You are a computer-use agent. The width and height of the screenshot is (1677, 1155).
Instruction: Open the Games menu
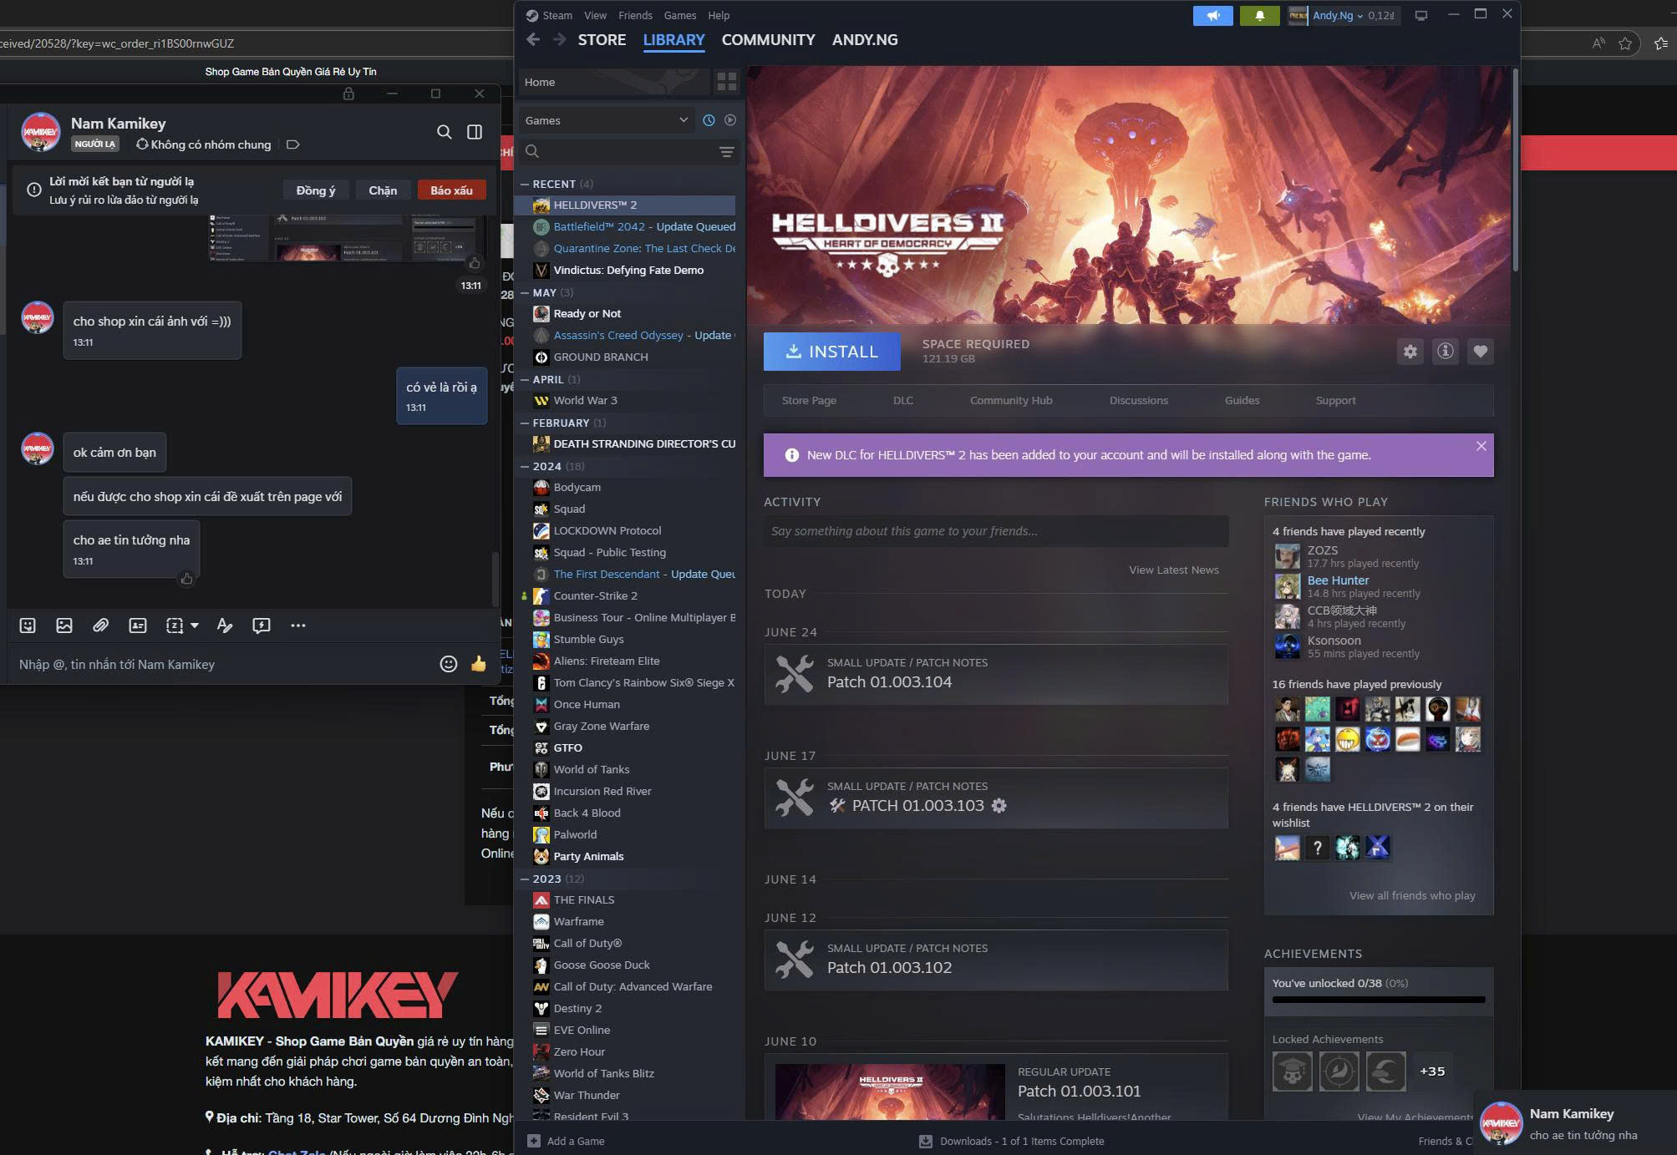(x=679, y=15)
